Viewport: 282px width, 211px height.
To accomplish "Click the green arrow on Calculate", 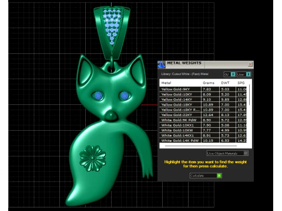I will [219, 175].
